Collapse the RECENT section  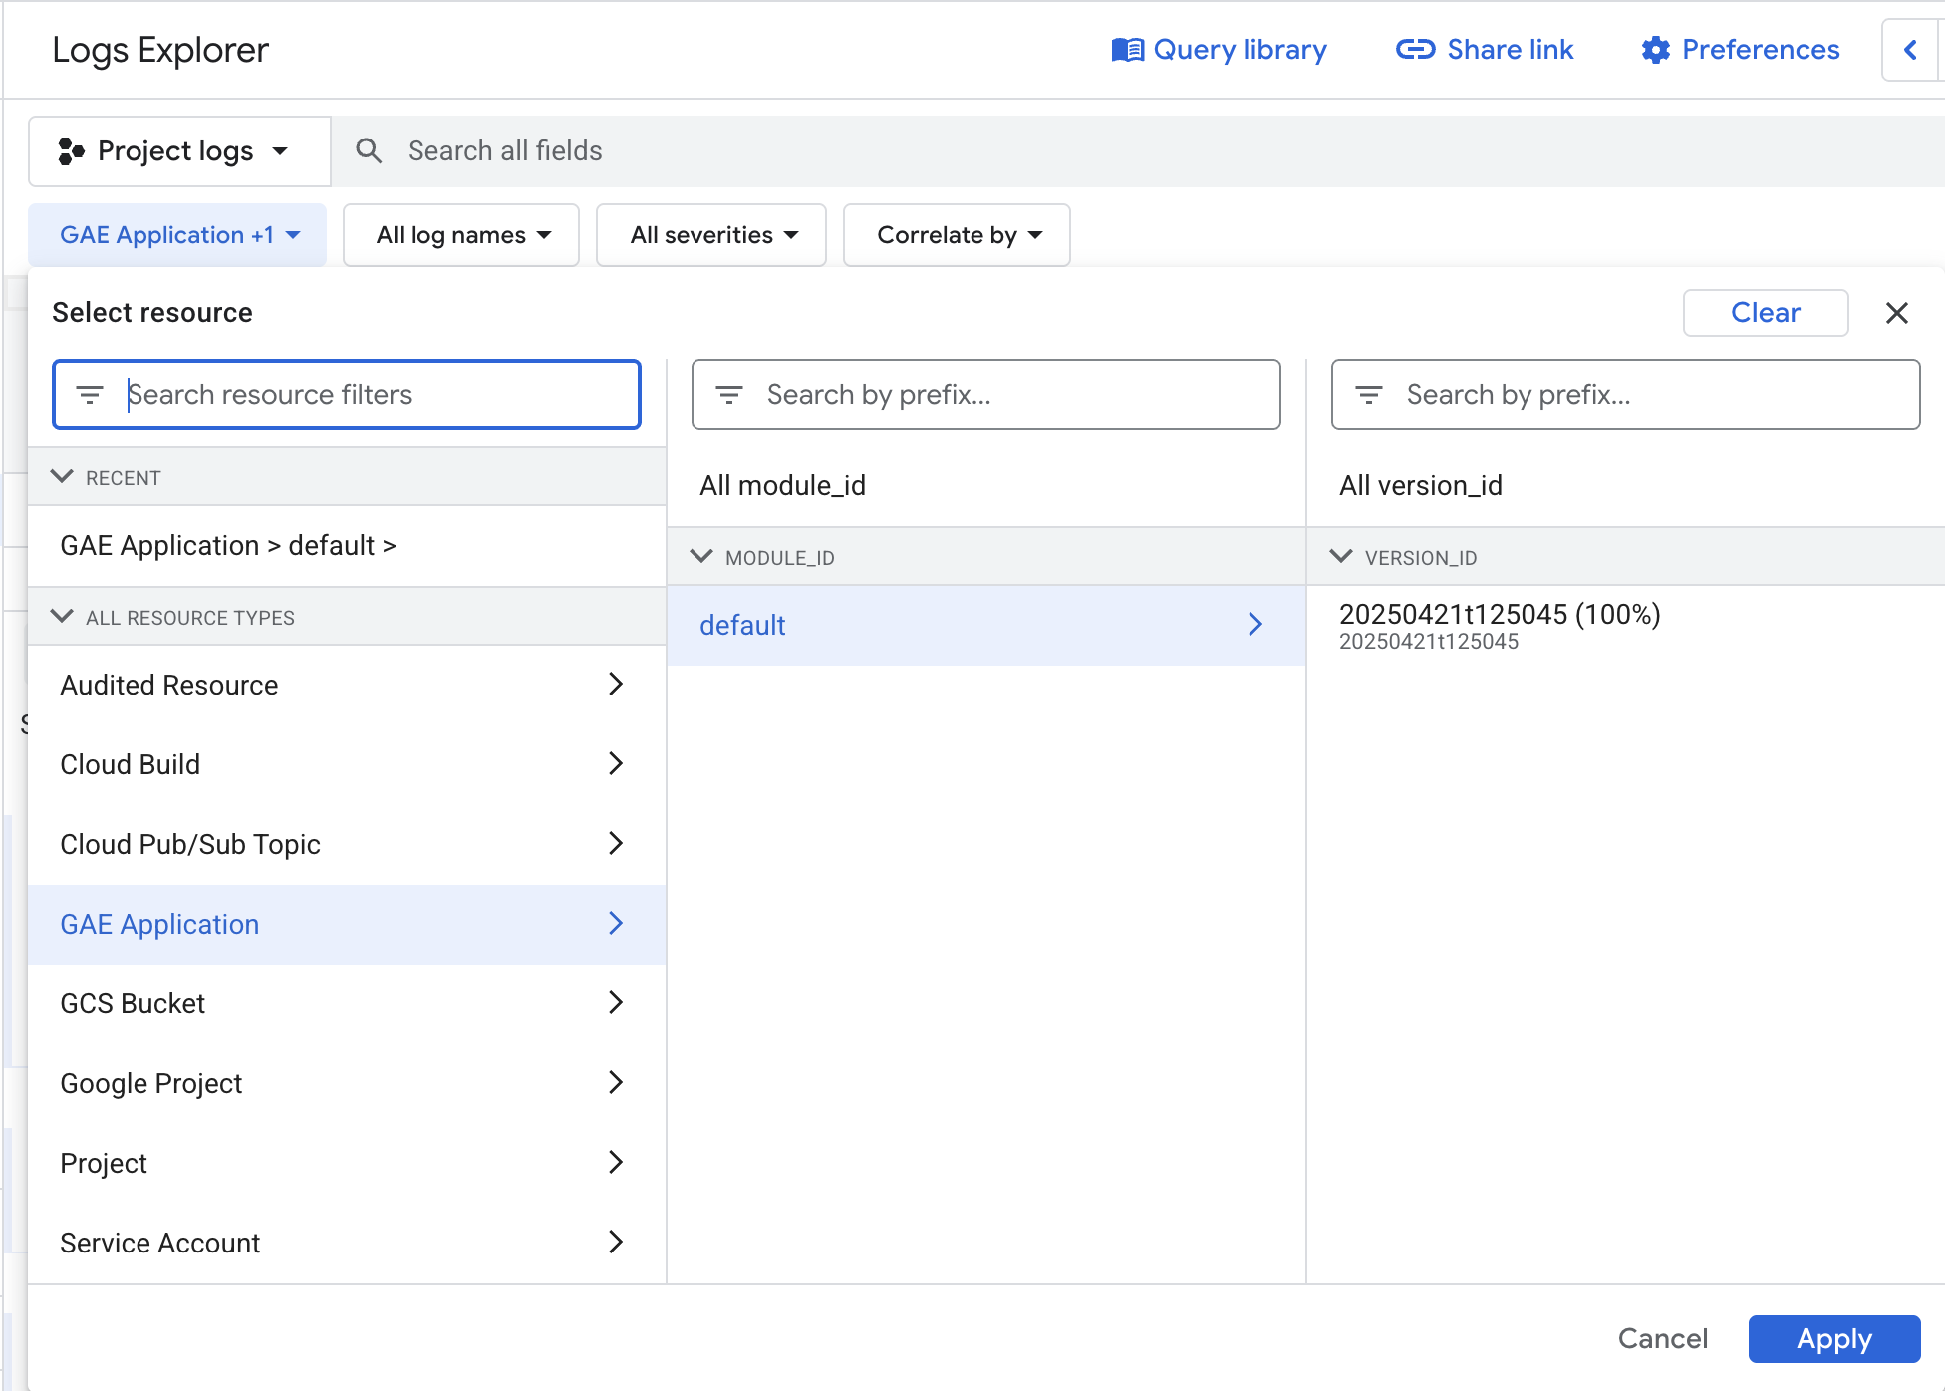click(62, 477)
